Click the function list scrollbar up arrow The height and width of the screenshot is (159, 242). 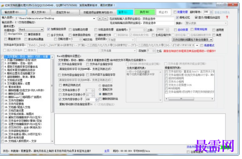(x=52, y=57)
